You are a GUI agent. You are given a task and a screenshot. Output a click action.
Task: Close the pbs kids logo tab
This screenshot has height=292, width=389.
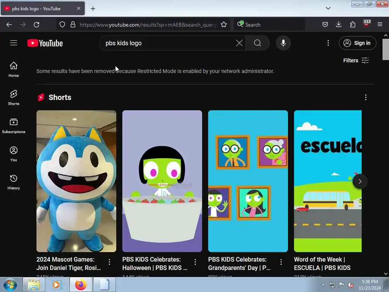[78, 8]
